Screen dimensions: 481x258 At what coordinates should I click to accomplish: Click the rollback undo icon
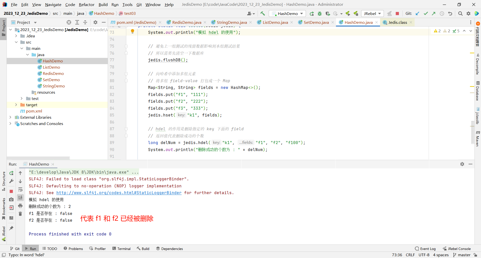[x=450, y=14]
